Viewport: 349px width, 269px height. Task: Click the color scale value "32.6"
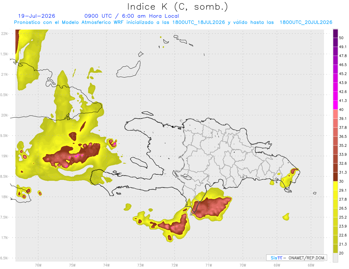tap(343, 163)
